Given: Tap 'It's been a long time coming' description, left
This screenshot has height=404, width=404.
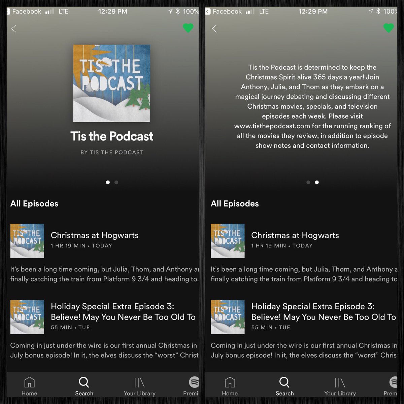Looking at the screenshot, I should [x=104, y=274].
